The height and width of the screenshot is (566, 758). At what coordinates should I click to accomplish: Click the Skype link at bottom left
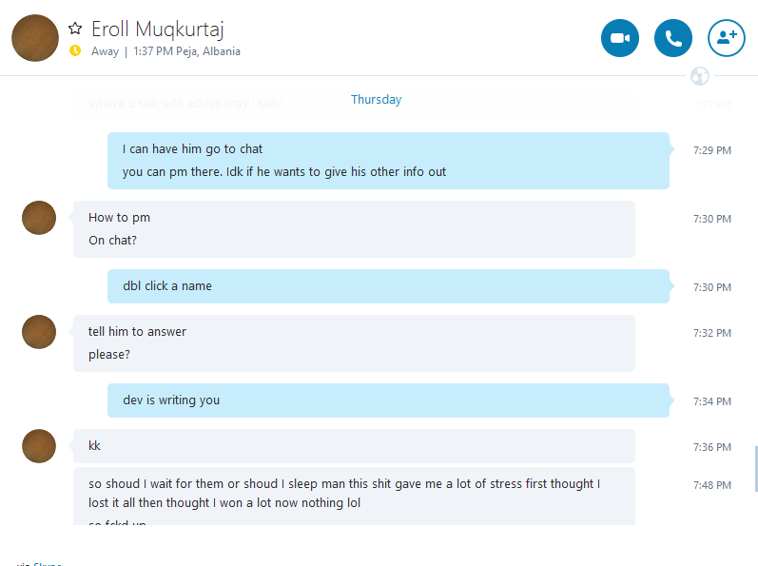click(x=48, y=563)
